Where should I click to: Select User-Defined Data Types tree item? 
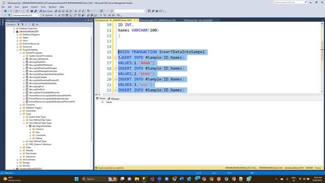pos(40,120)
